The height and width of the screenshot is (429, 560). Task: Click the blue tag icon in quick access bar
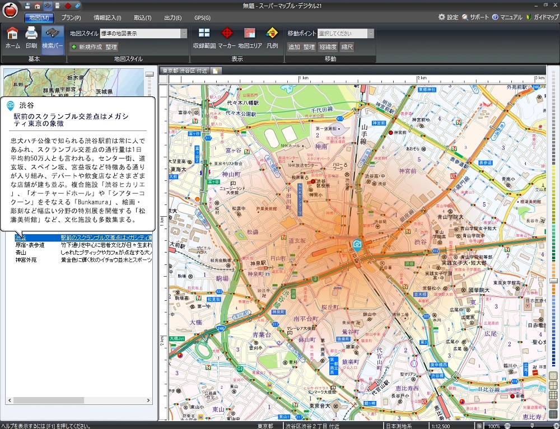(77, 6)
